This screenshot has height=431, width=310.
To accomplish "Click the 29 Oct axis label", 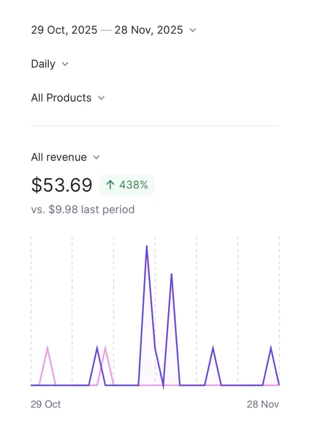I will coord(46,404).
